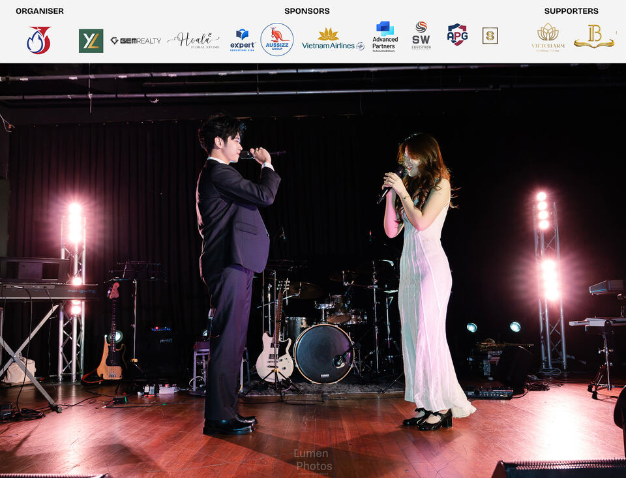The image size is (626, 478).
Task: Click the Hoala Floral Studio logo
Action: pyautogui.click(x=194, y=40)
